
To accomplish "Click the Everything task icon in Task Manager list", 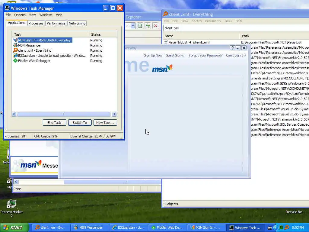I will pyautogui.click(x=15, y=50).
